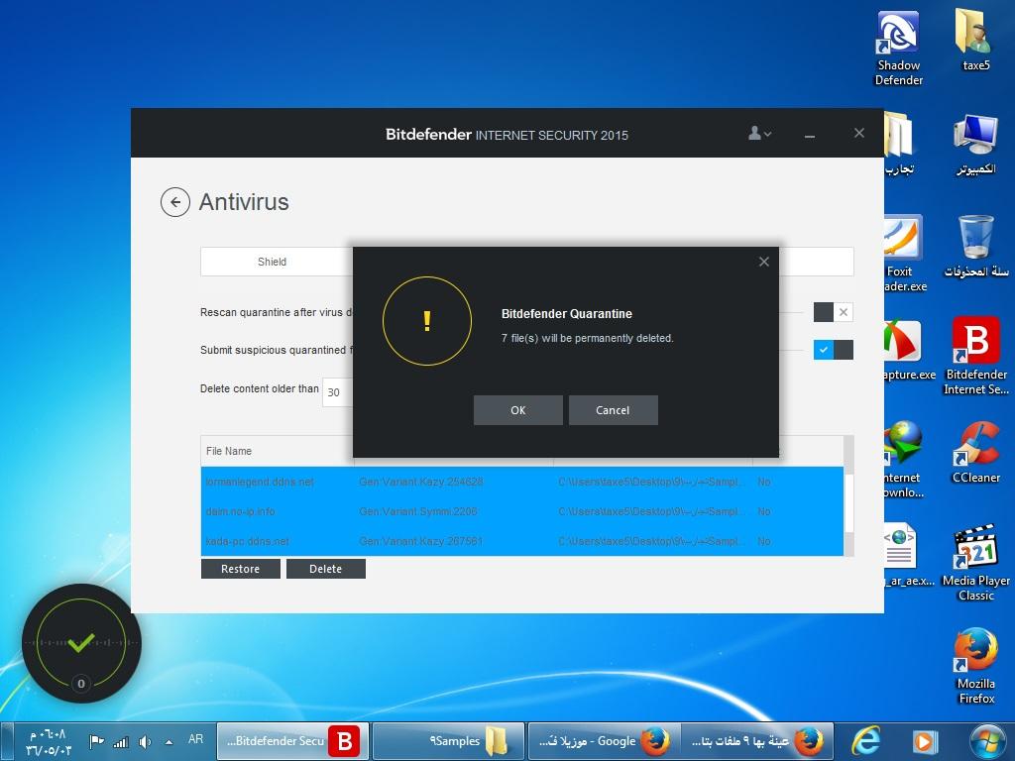Open CCleaner desktop shortcut
The height and width of the screenshot is (761, 1015).
[975, 453]
